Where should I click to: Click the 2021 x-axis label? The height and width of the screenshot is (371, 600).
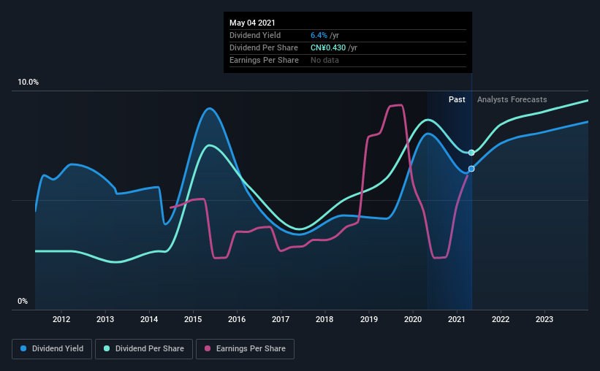(x=457, y=319)
